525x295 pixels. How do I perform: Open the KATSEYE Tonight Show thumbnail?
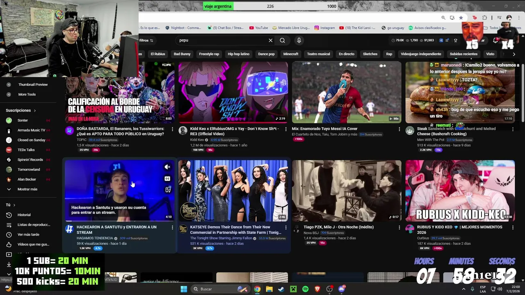[233, 191]
